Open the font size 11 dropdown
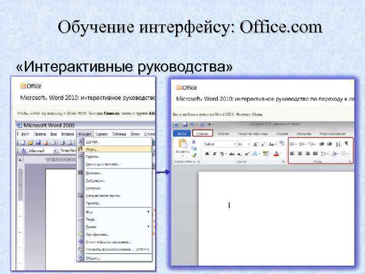This screenshot has width=365, height=274. (x=248, y=145)
